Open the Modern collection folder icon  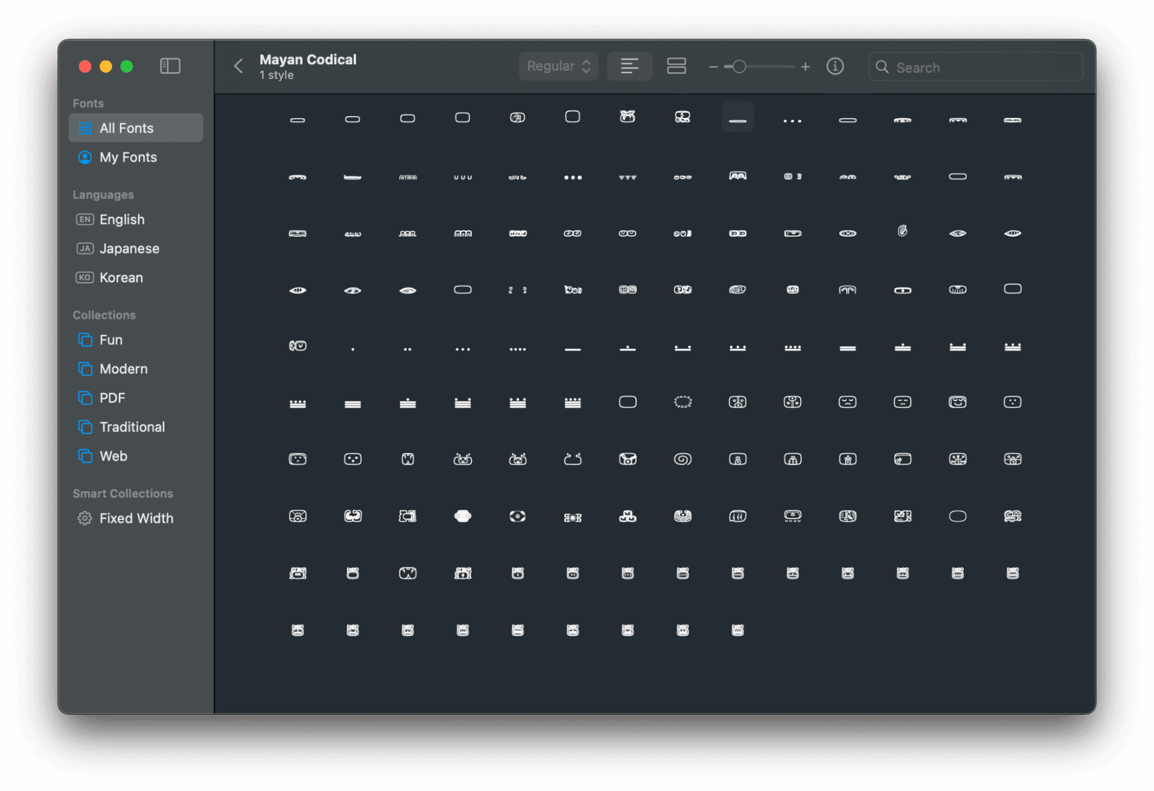click(x=84, y=368)
